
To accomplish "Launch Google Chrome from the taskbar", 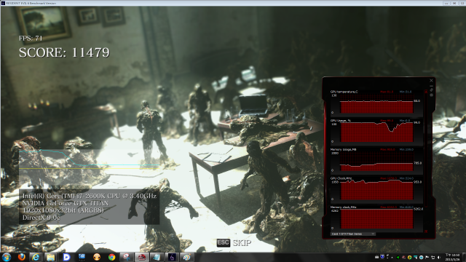I will 111,257.
